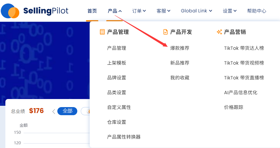This screenshot has width=280, height=148.
Task: Click the 150 axis value
Action: pos(17,132)
